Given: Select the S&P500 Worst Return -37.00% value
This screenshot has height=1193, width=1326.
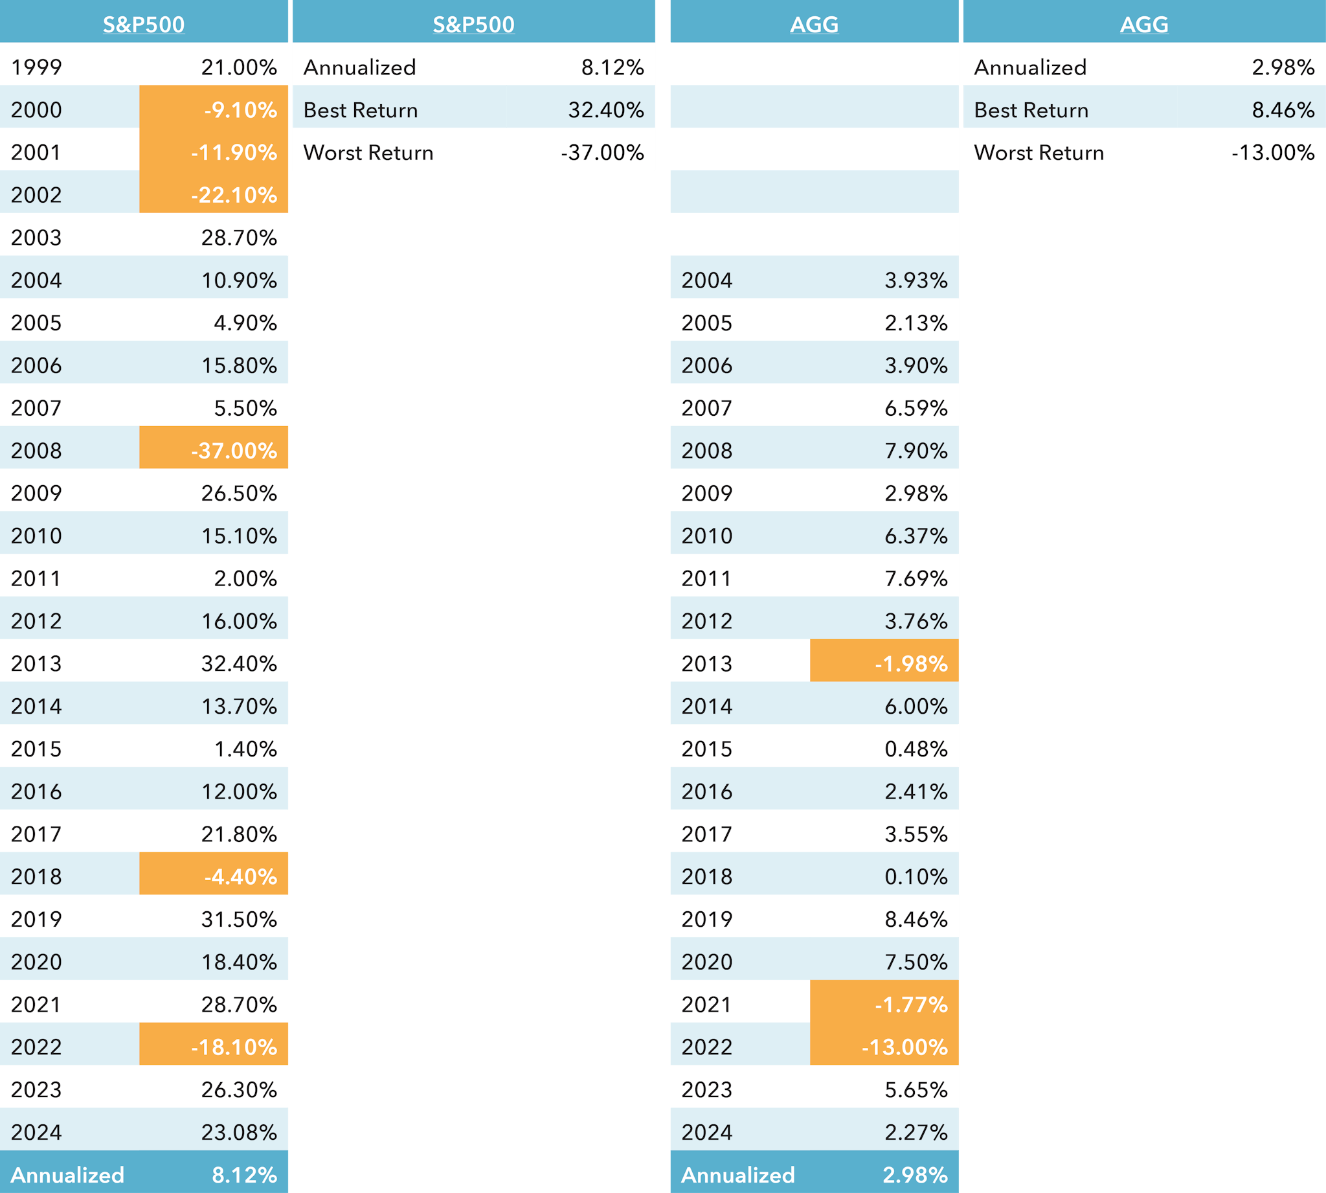Looking at the screenshot, I should click(x=602, y=153).
